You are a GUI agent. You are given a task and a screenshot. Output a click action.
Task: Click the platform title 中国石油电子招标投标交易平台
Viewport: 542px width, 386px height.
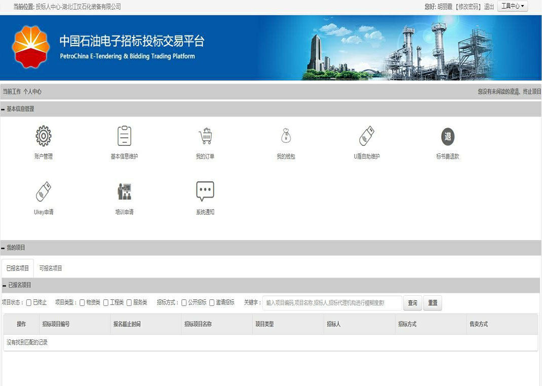coord(132,41)
